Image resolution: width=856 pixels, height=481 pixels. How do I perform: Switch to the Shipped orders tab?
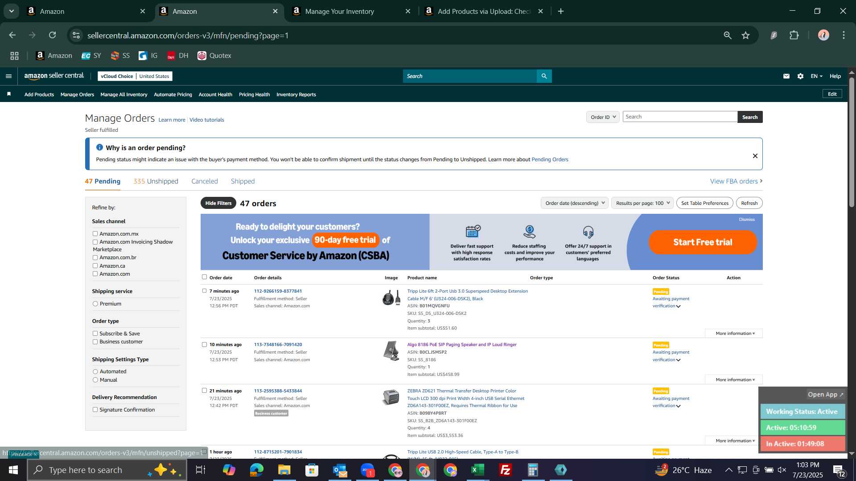[243, 181]
